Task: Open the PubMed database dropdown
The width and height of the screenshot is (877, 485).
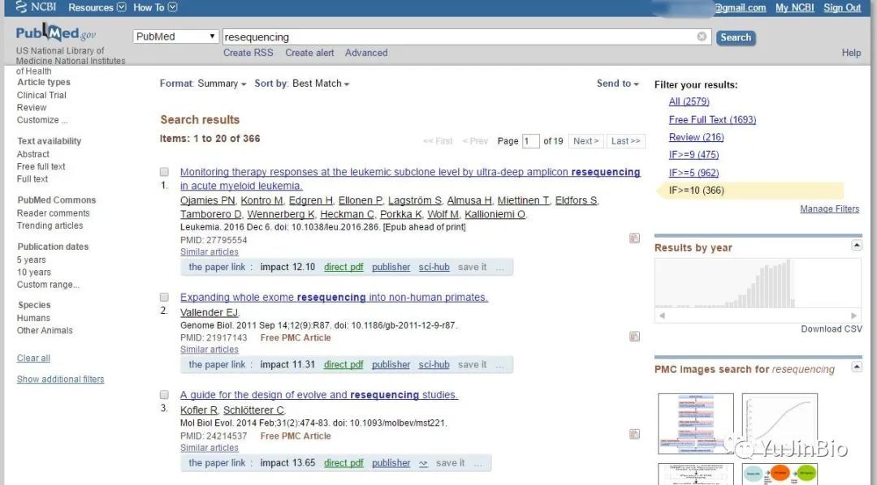Action: click(175, 36)
